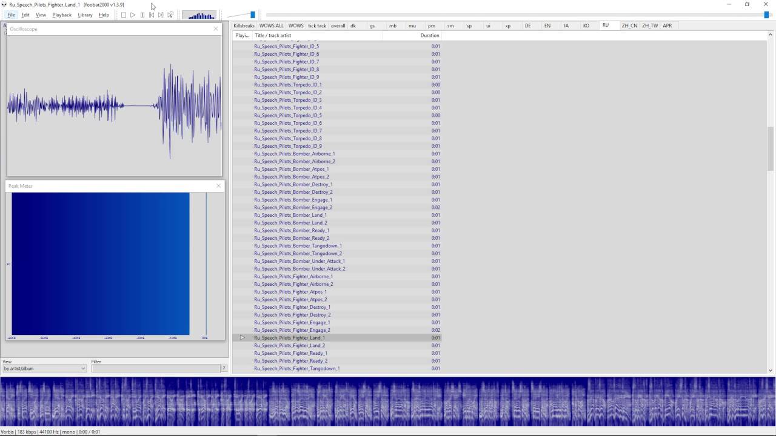Click the foobar2000 alien icon in title bar

pyautogui.click(x=4, y=4)
